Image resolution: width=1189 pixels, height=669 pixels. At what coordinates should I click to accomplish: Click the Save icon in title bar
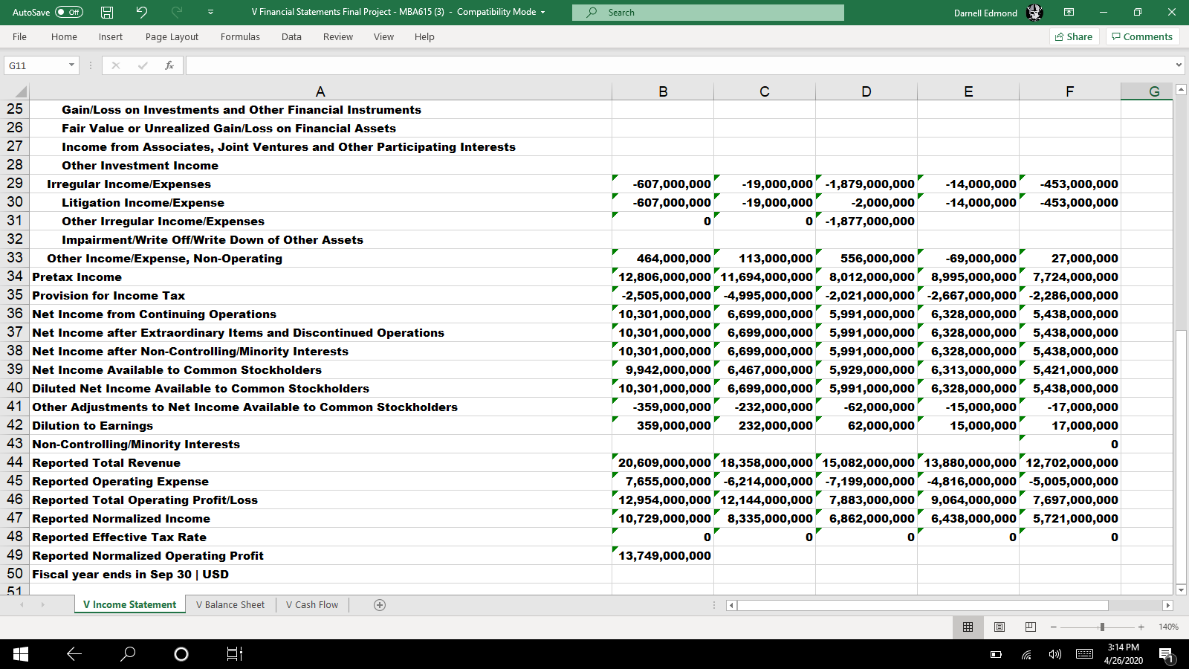107,12
